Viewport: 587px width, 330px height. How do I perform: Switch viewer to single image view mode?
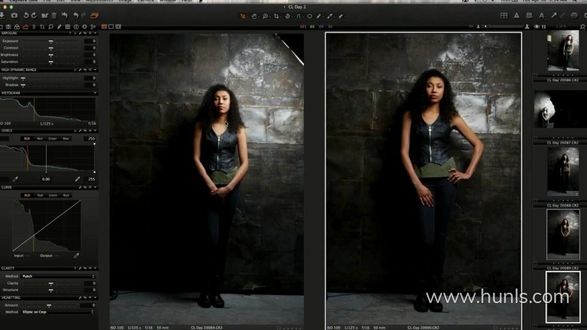(x=111, y=26)
